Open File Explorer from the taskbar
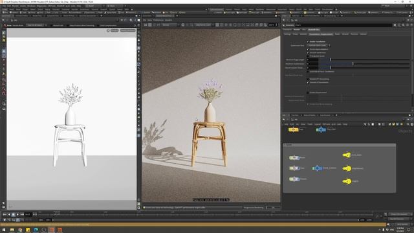 pyautogui.click(x=12, y=230)
